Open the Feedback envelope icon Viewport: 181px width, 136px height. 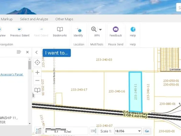point(115,29)
